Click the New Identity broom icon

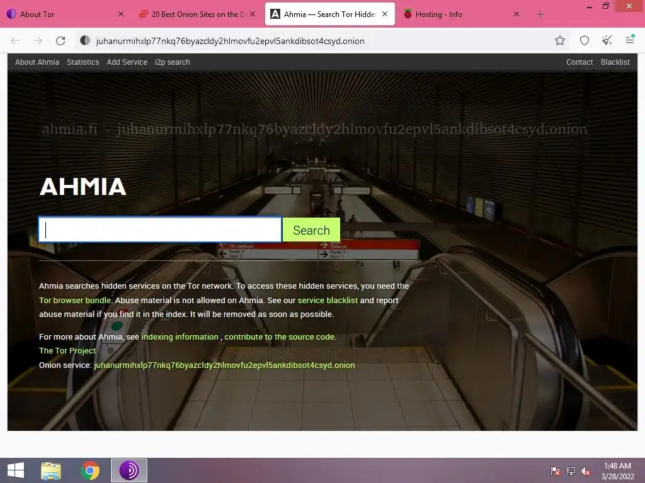(x=607, y=40)
